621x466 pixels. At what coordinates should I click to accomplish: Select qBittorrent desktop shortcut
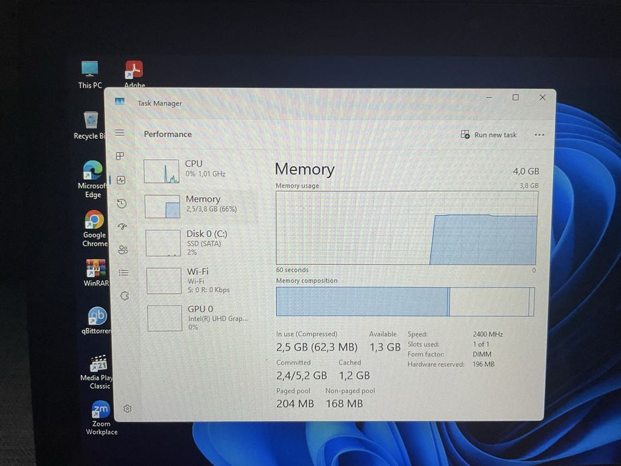pos(97,320)
